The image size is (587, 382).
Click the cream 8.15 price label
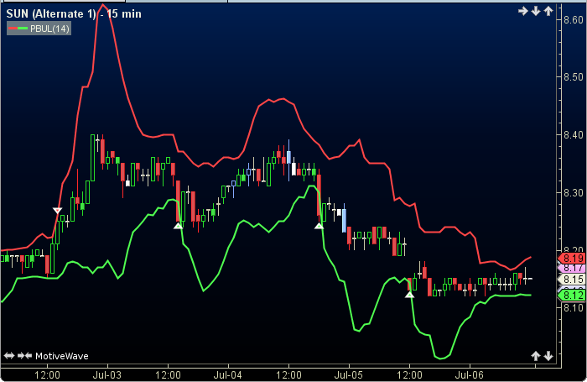coord(572,280)
